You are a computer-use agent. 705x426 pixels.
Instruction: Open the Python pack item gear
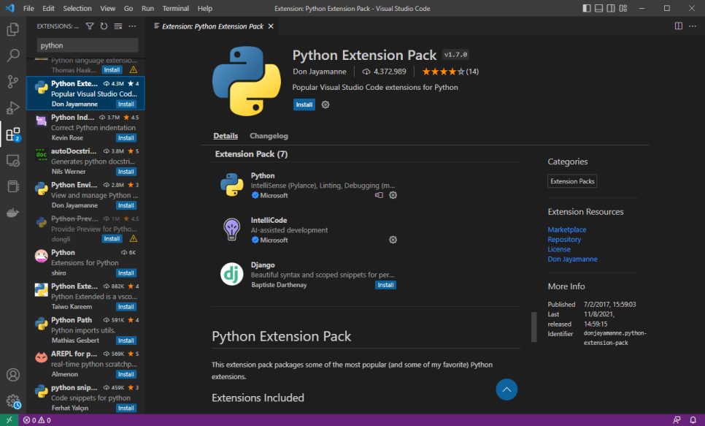point(393,195)
